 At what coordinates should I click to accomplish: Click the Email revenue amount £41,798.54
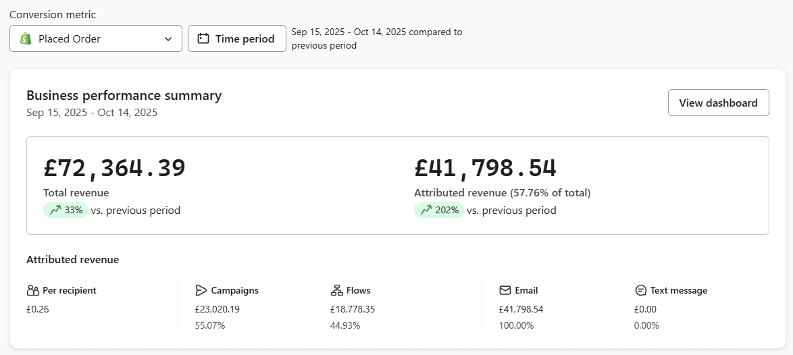(x=521, y=309)
